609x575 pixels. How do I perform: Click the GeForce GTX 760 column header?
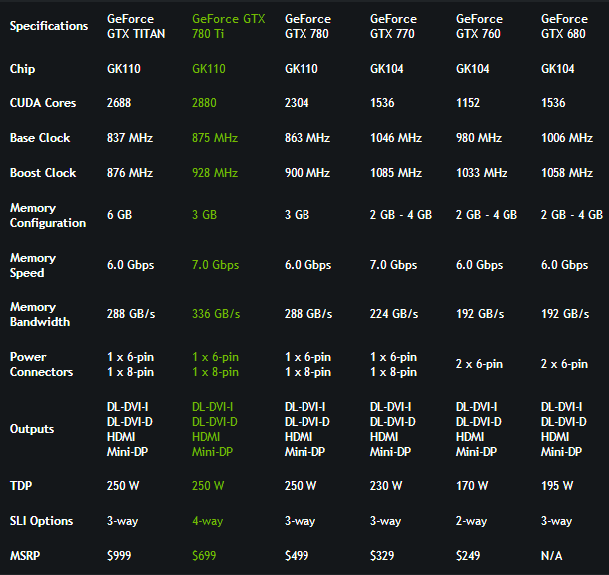click(x=479, y=26)
